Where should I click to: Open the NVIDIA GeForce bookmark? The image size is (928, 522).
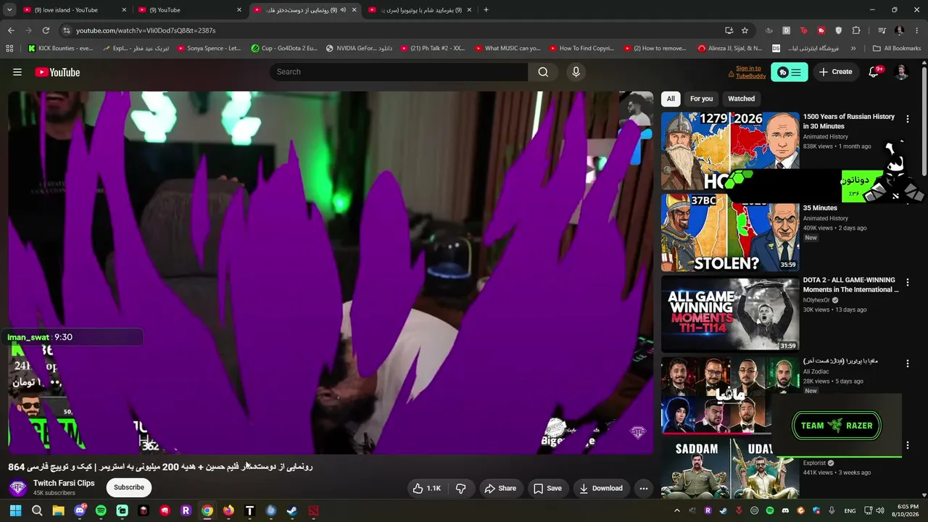360,49
